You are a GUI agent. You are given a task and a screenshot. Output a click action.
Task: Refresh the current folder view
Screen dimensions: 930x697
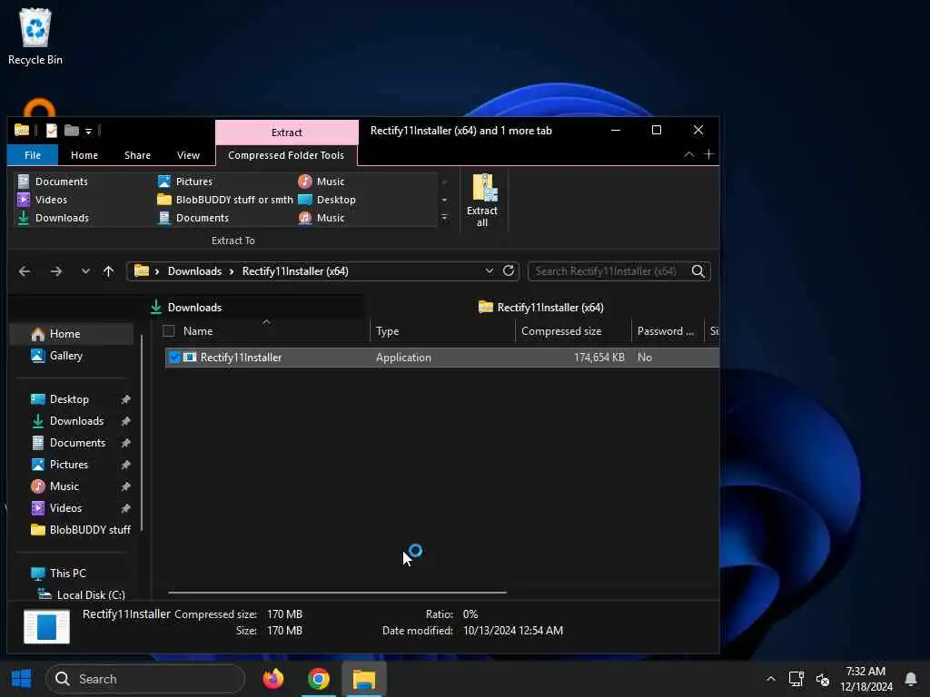coord(509,270)
